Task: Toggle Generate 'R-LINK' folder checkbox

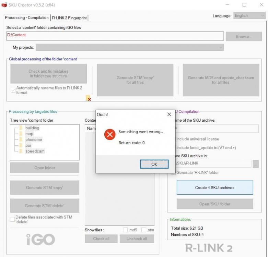Action: pyautogui.click(x=173, y=172)
